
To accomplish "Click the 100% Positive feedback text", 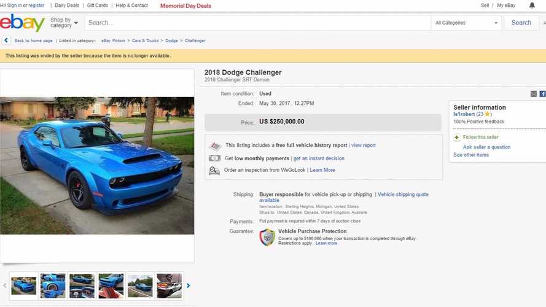I will point(479,122).
